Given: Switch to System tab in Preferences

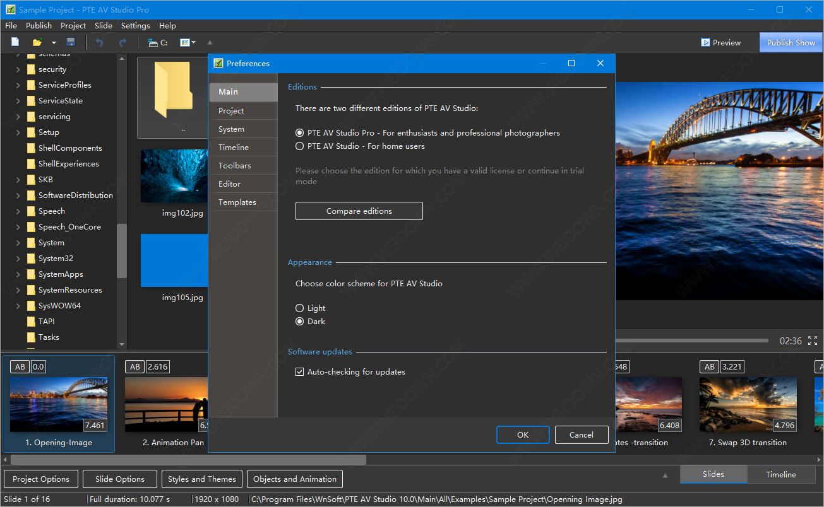Looking at the screenshot, I should coord(243,129).
